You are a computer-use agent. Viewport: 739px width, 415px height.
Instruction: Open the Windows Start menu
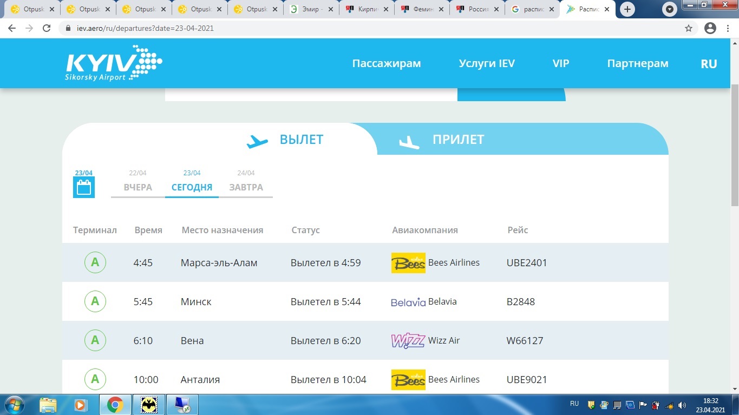15,405
